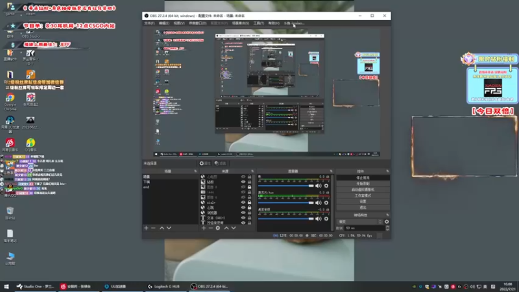
Task: Move the selected source up
Action: coord(226,228)
